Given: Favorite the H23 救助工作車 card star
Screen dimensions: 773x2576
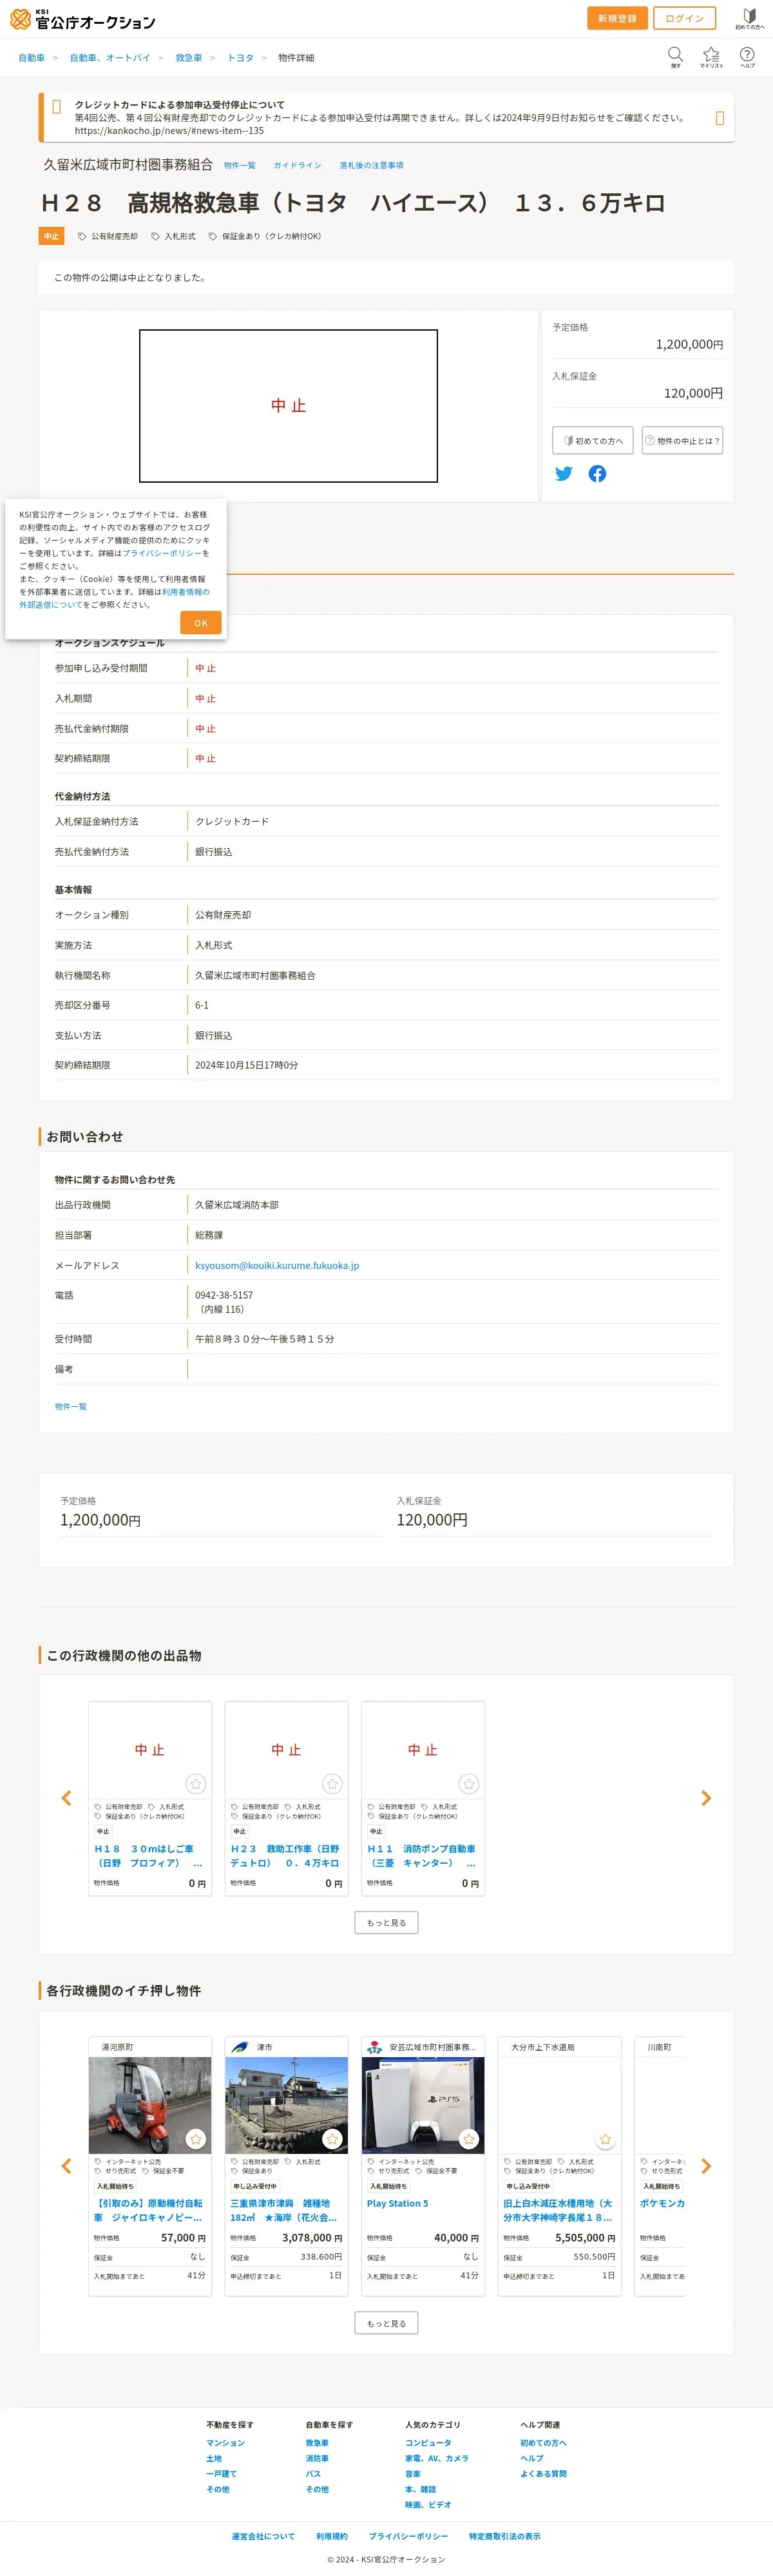Looking at the screenshot, I should 332,1784.
